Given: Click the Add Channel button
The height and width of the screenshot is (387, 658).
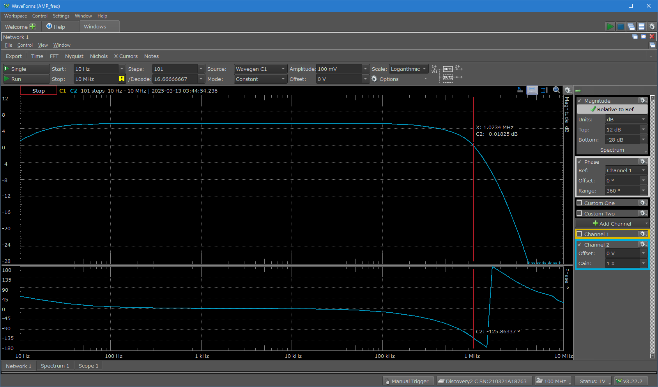Looking at the screenshot, I should [x=612, y=224].
